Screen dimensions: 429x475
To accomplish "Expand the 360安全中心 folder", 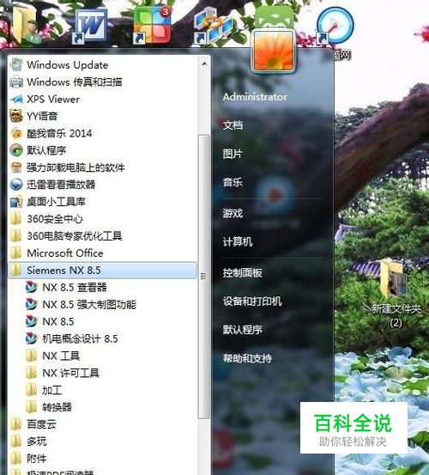I will point(103,219).
